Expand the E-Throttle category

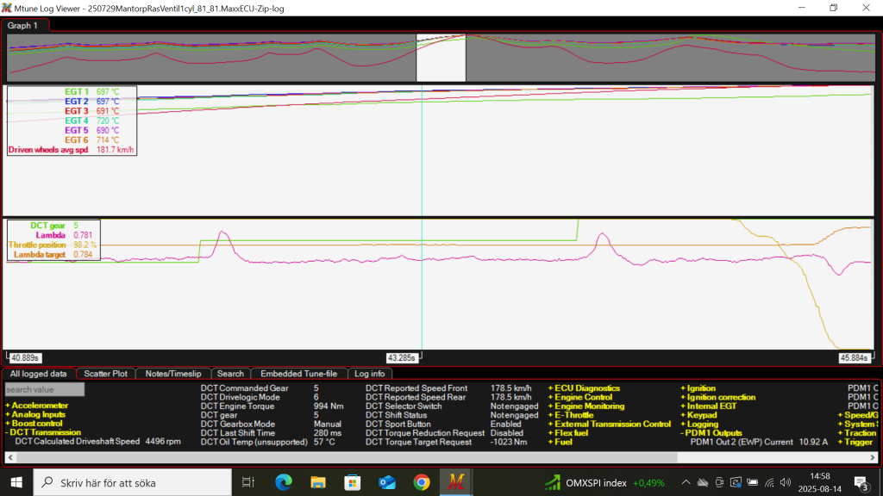[571, 415]
